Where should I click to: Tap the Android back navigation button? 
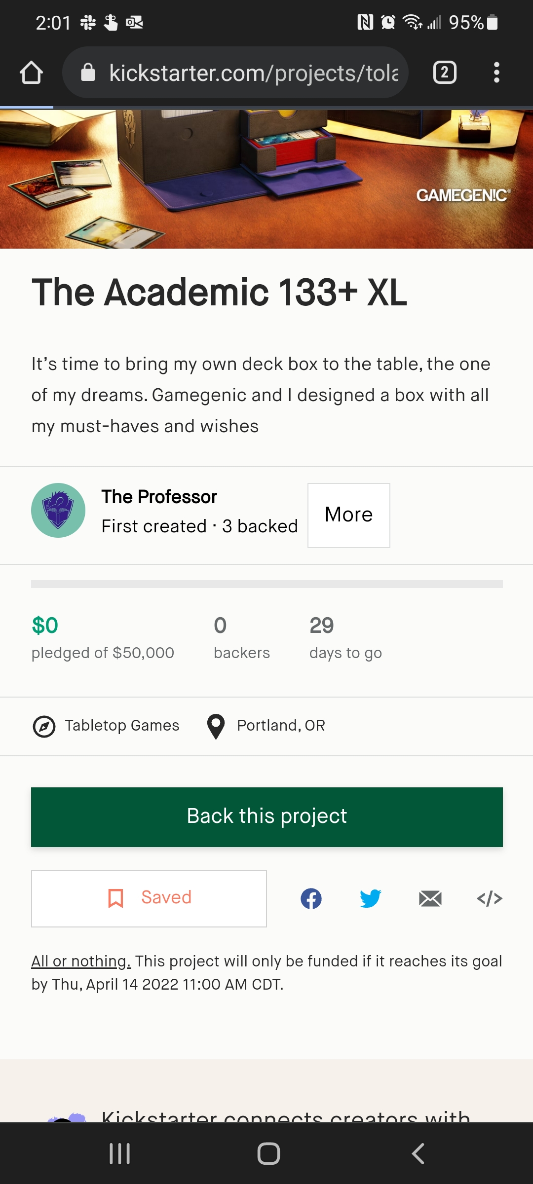coord(418,1153)
